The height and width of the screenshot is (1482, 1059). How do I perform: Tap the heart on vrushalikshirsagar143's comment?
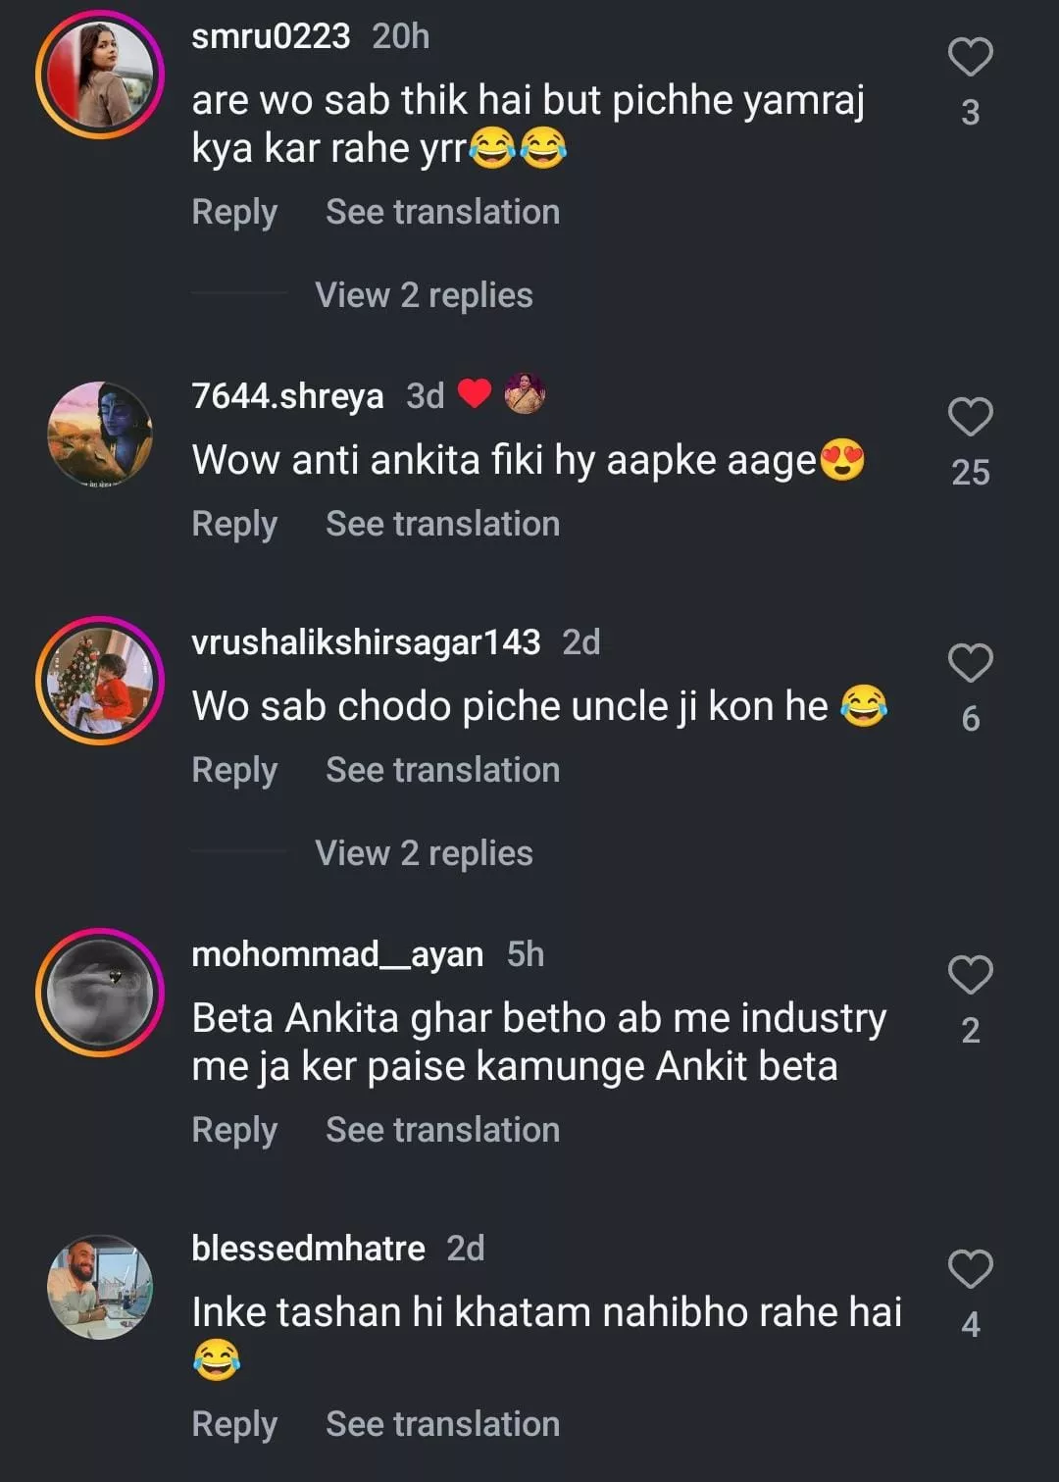tap(970, 663)
